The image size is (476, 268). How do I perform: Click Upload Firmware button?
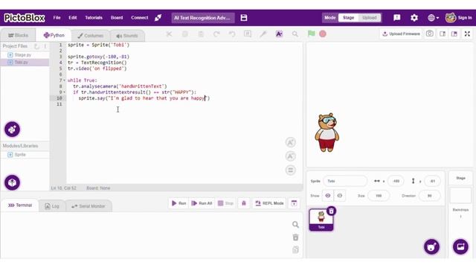(x=401, y=33)
